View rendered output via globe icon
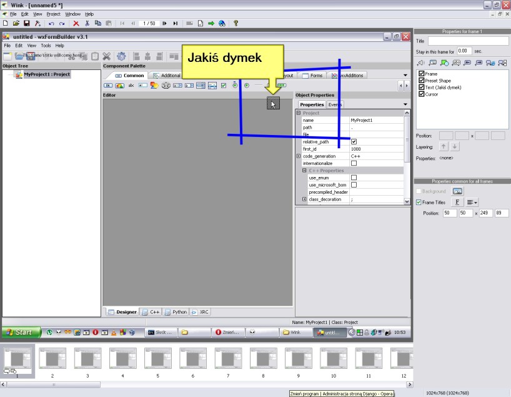Viewport: 511px width, 397px height. [222, 24]
